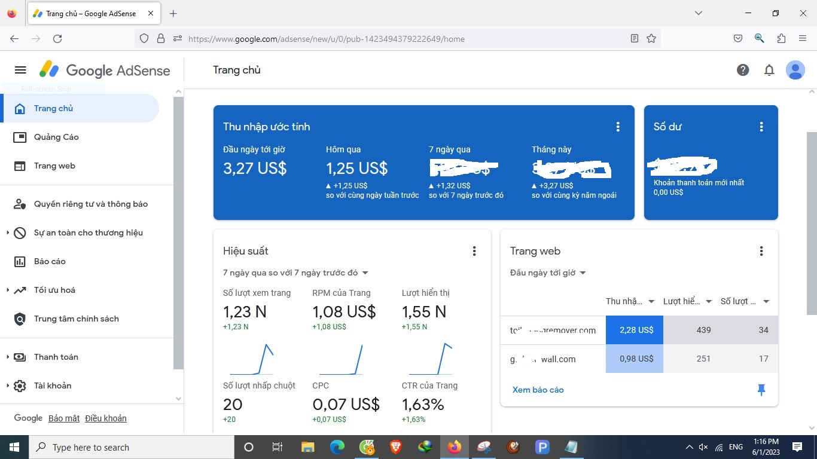Click the 0,98 US$ earnings cell

point(634,359)
